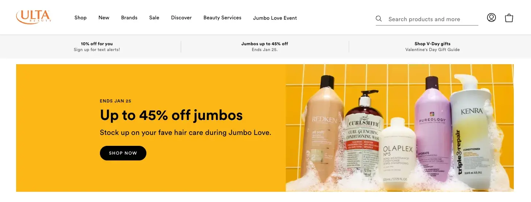
Task: Open the New menu item
Action: (x=104, y=18)
